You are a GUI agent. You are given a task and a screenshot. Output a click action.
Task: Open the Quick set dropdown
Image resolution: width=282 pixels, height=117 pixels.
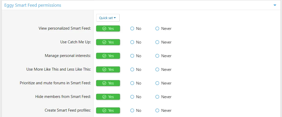(108, 18)
